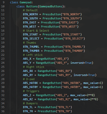Viewport: 107px width, 114px height.
Task: Click max_value=1 on the ABS_HAT0Y line
Action: click(x=92, y=87)
